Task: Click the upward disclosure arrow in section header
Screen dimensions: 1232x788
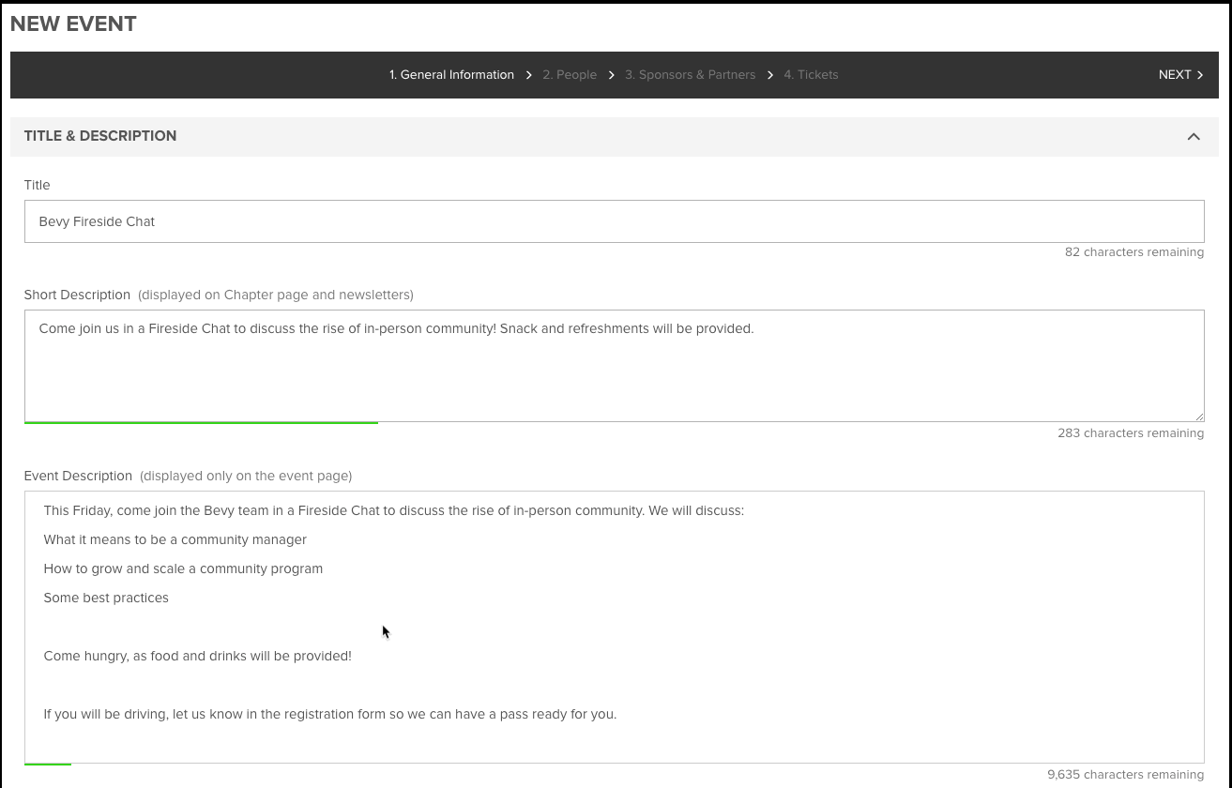Action: pos(1194,136)
